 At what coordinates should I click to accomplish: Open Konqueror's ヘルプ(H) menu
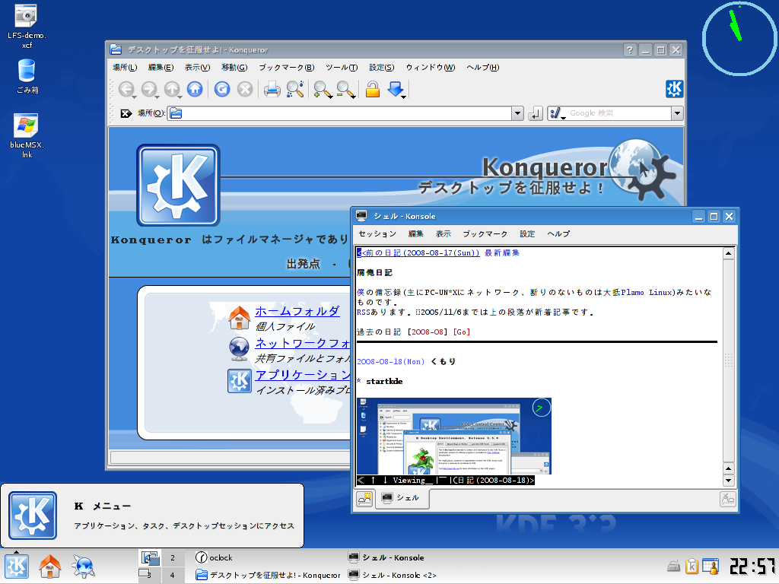coord(482,68)
